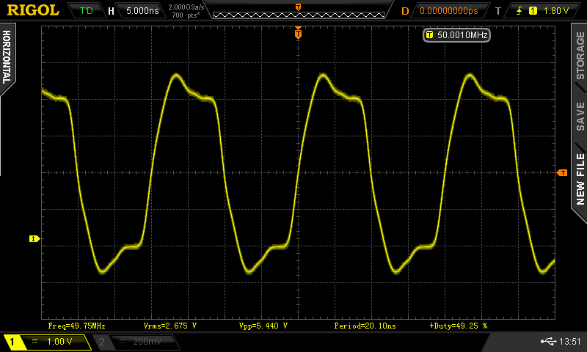The image size is (587, 352).
Task: Click the yellow trigger source channel 1 badge
Action: 533,11
